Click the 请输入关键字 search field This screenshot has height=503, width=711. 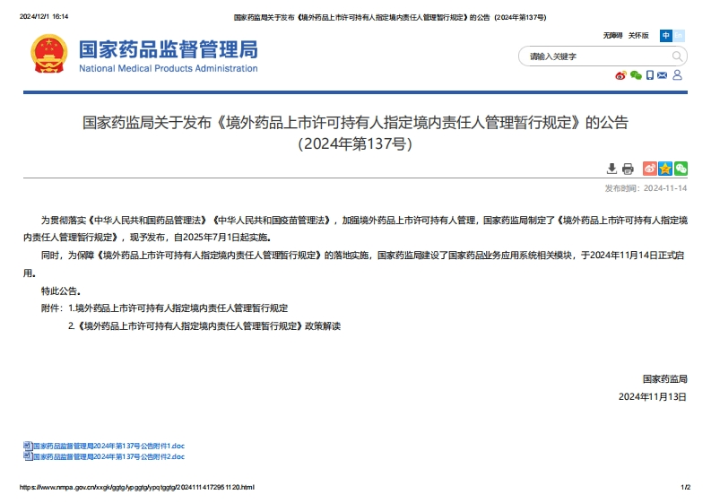tap(592, 56)
